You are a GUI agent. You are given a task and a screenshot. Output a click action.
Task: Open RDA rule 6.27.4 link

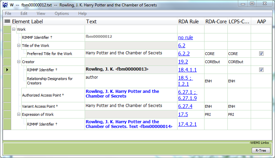[185, 106]
